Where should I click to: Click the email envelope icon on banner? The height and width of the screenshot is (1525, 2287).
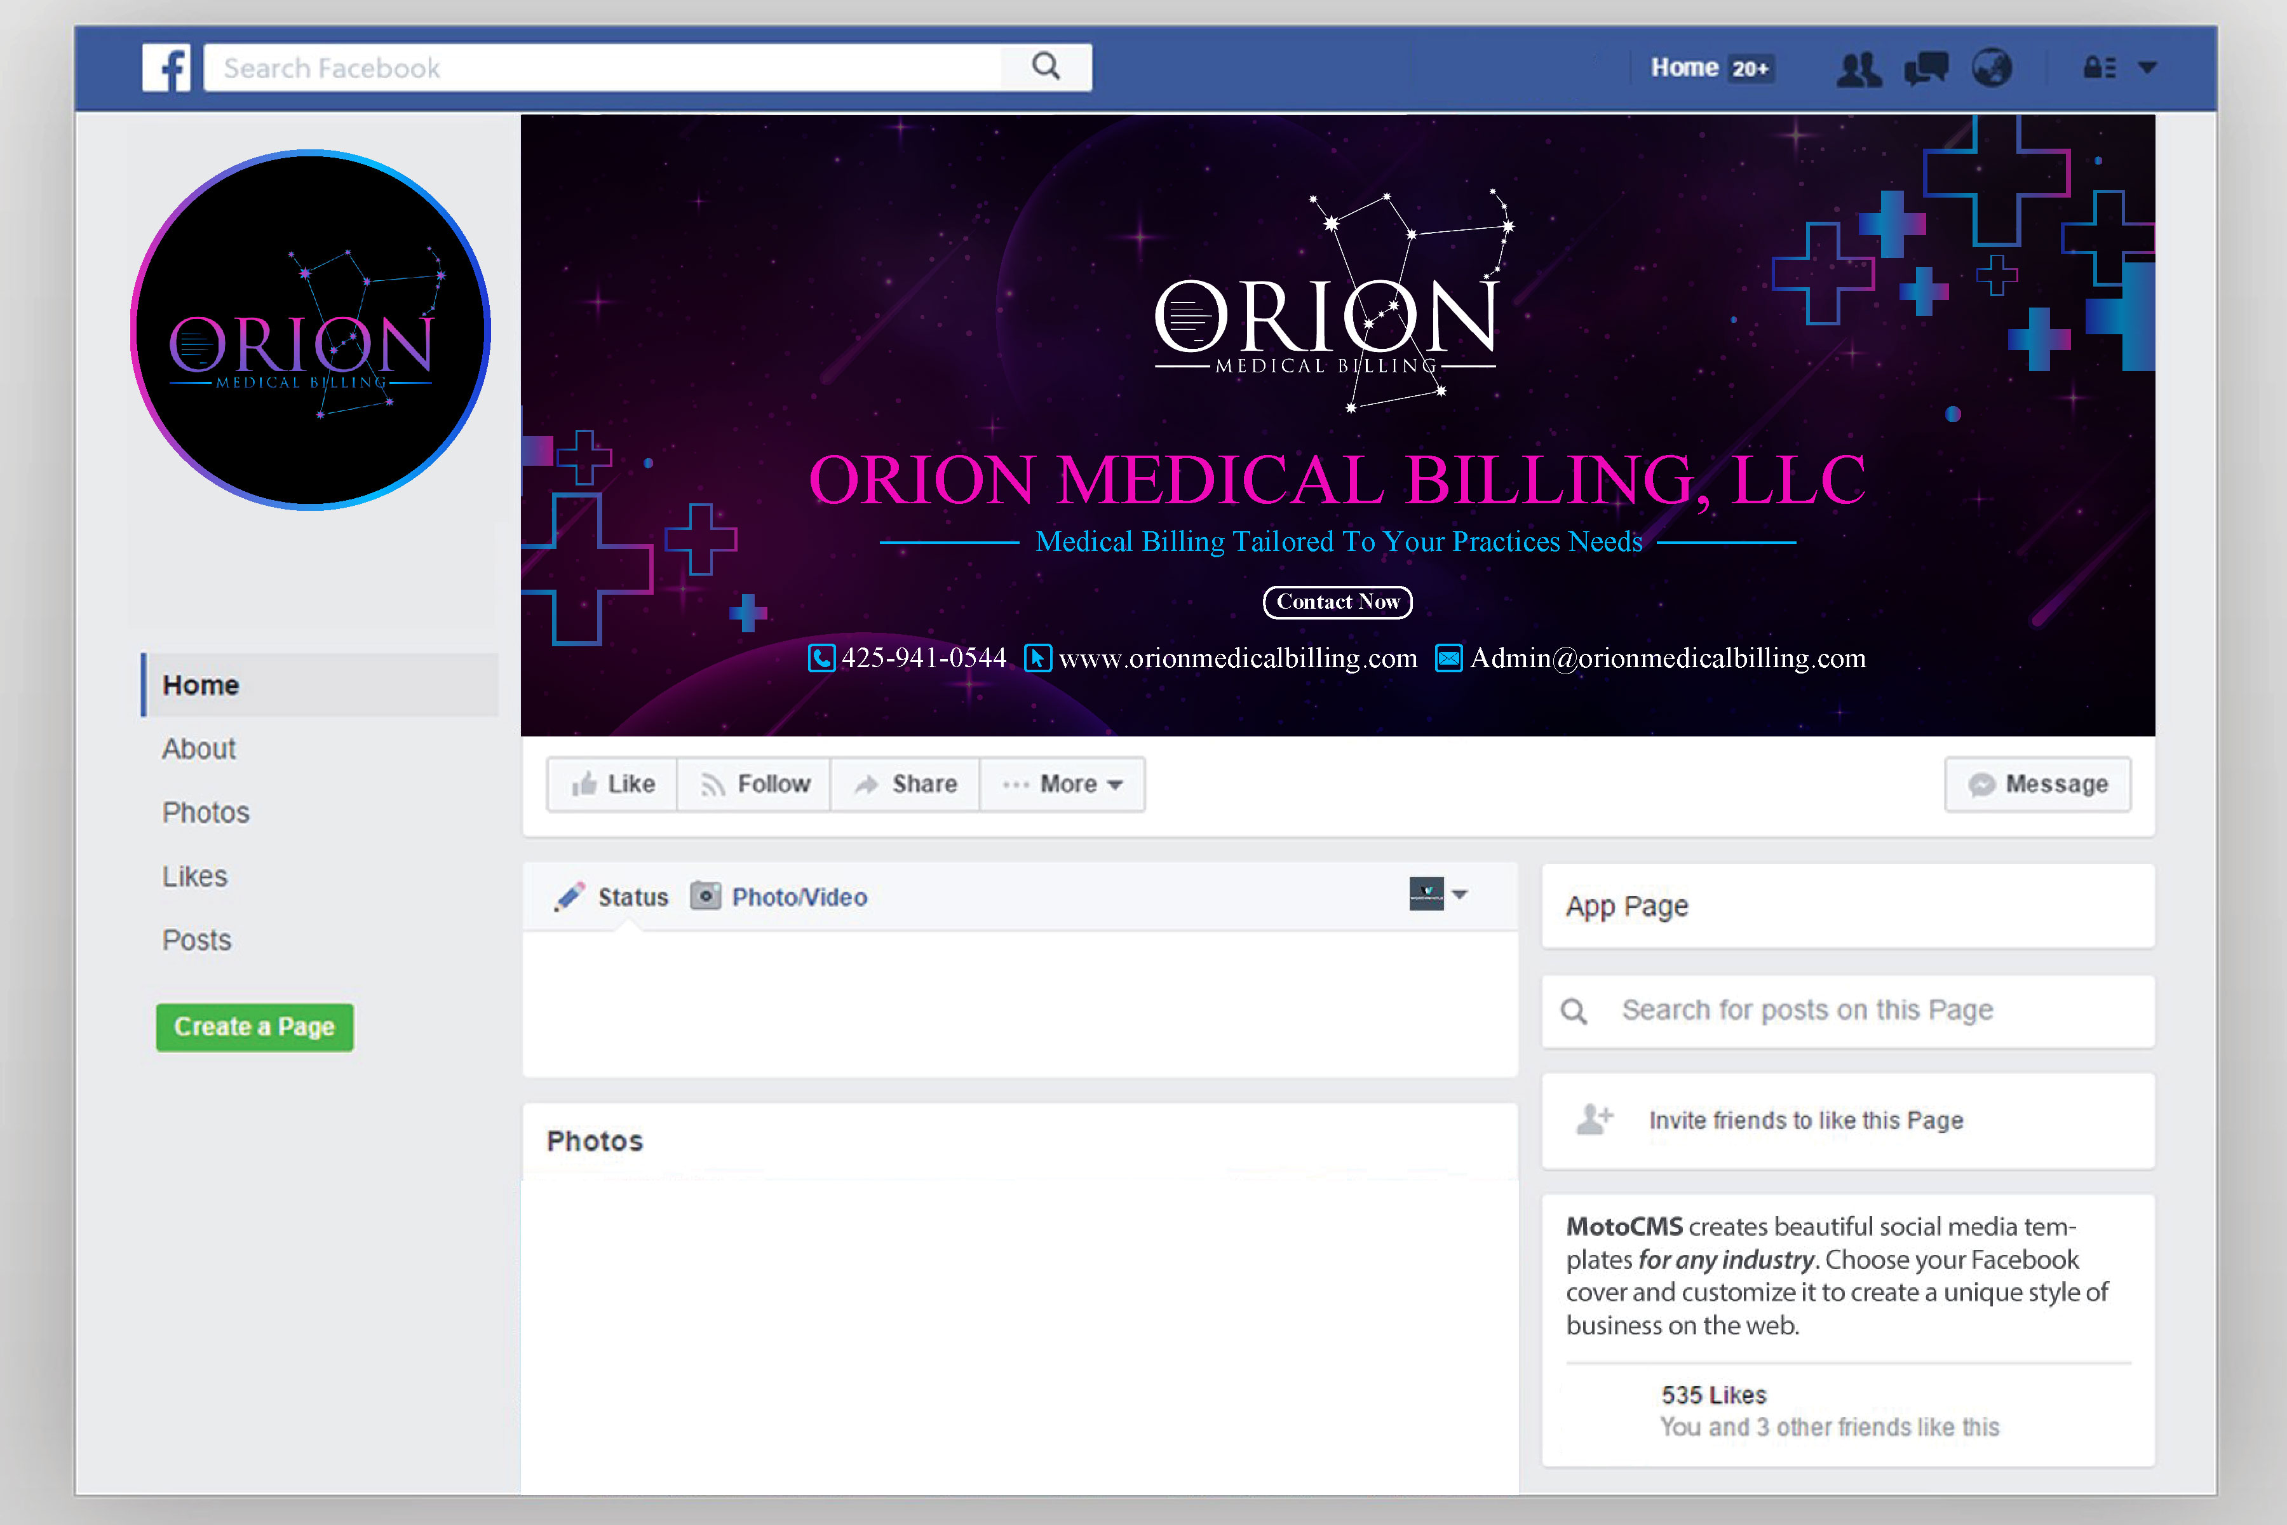coord(1449,658)
